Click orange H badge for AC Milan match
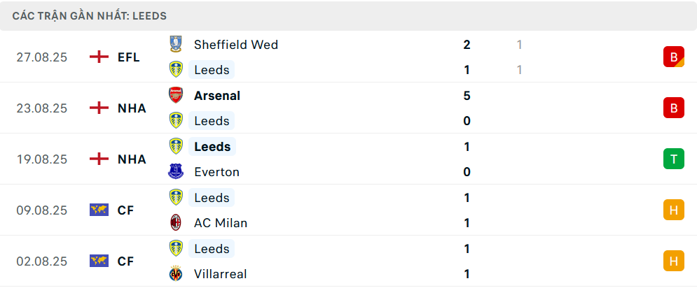This screenshot has width=697, height=288. pyautogui.click(x=673, y=210)
